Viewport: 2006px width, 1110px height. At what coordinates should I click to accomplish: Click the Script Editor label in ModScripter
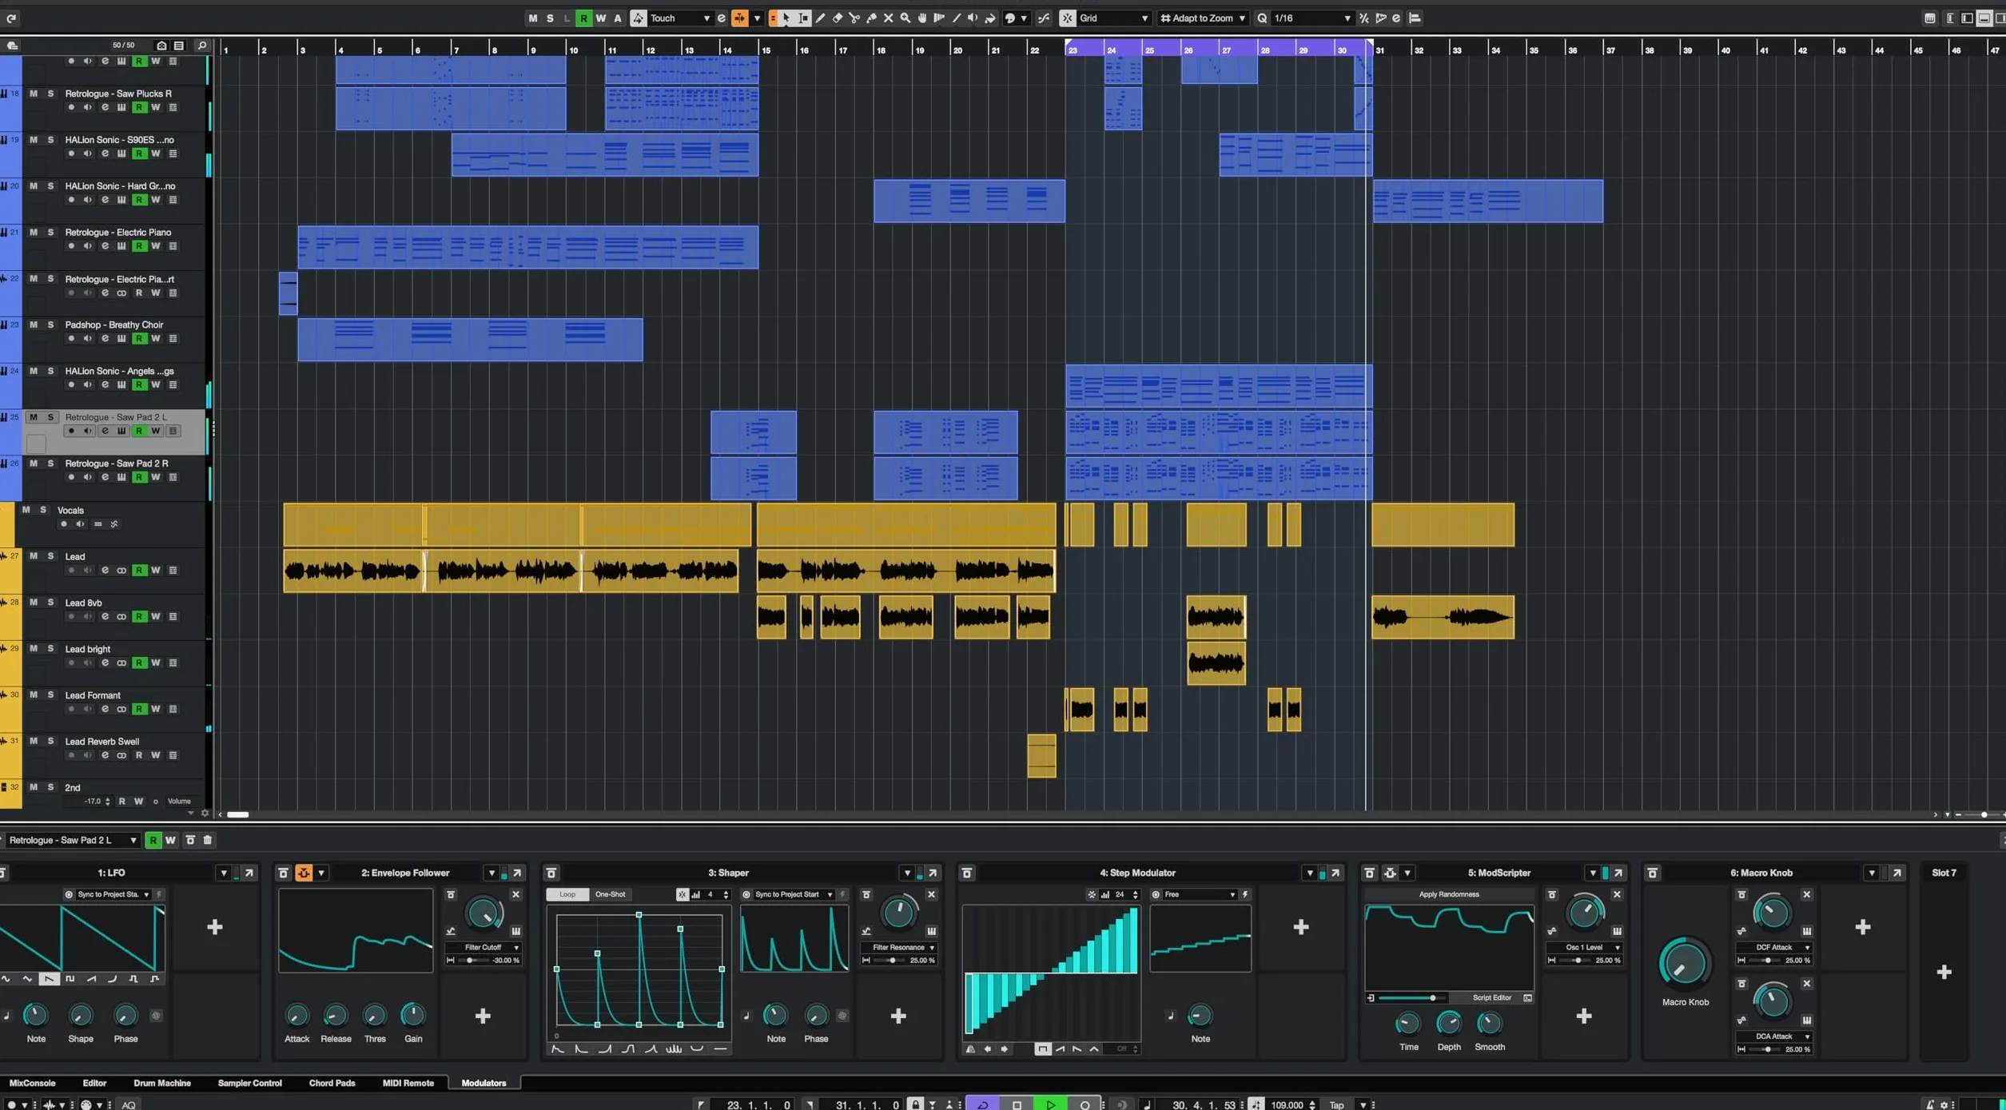(x=1491, y=997)
